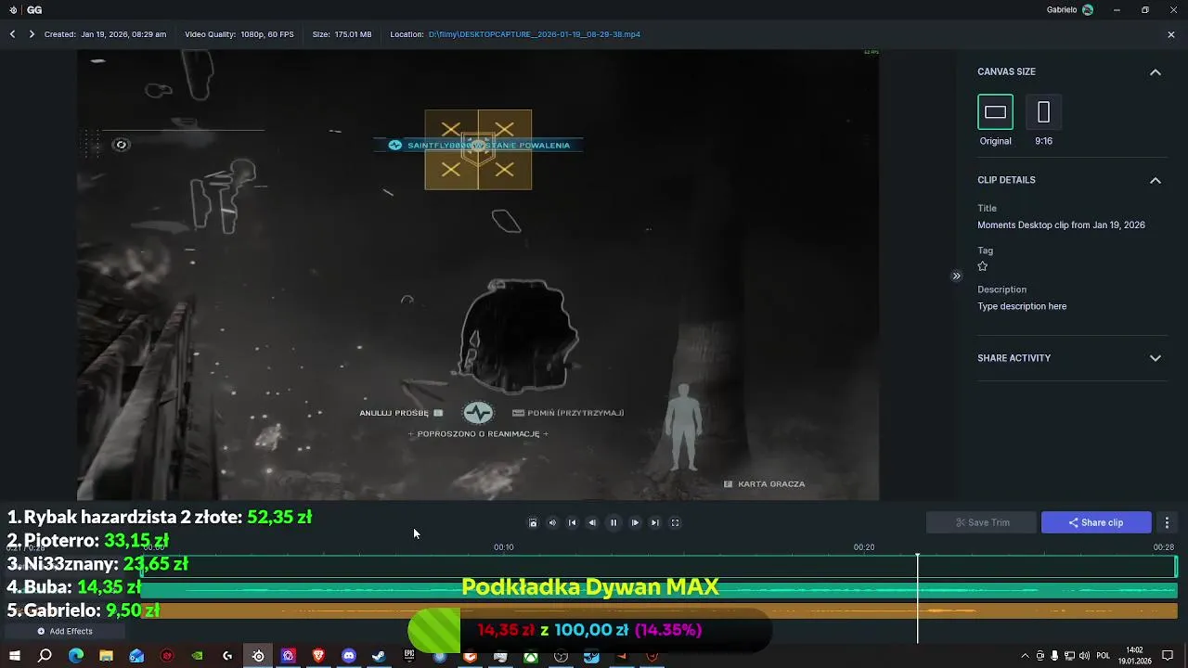Open NVIDIA app from taskbar
Image resolution: width=1188 pixels, height=668 pixels.
[x=197, y=656]
